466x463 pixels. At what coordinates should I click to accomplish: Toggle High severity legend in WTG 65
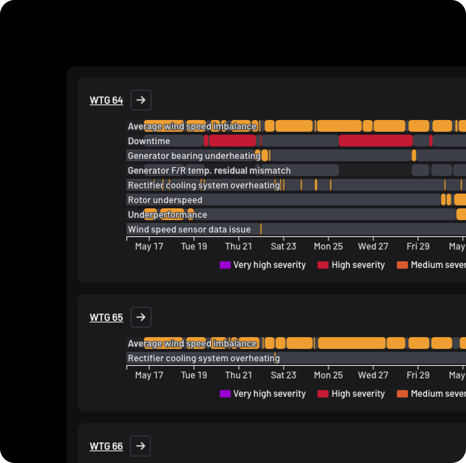(x=351, y=394)
